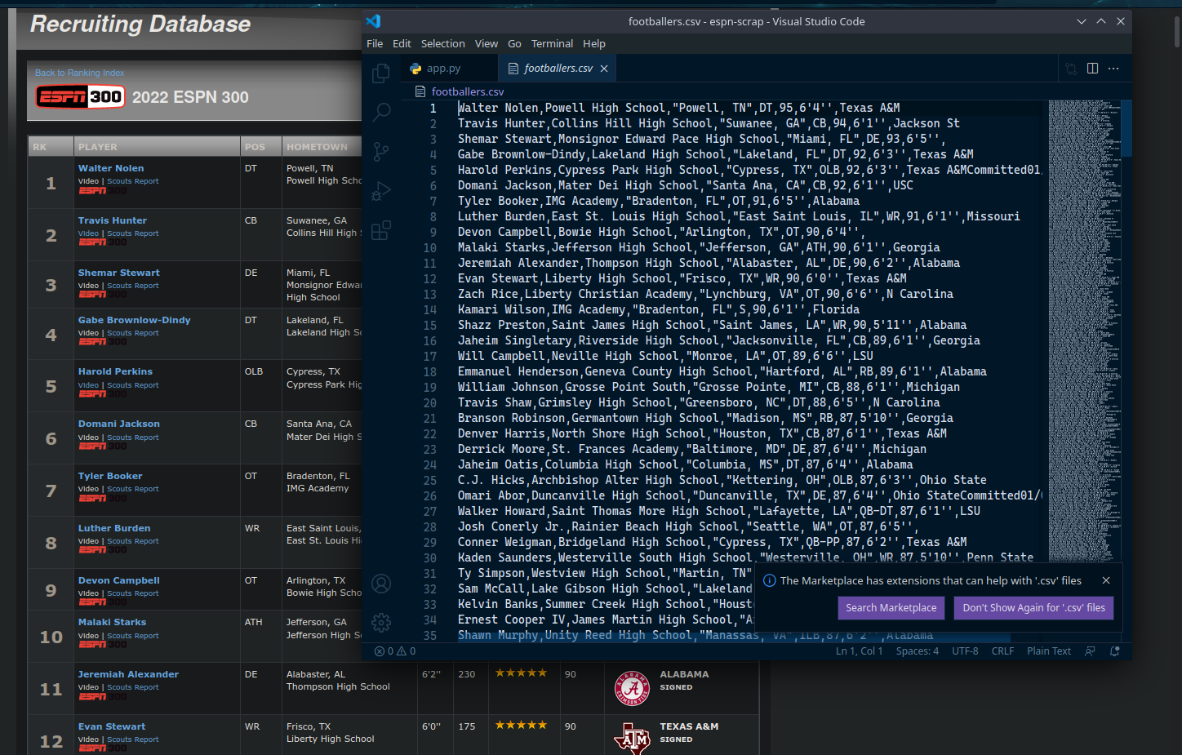Open the Extensions view icon
Viewport: 1182px width, 755px height.
[x=380, y=230]
